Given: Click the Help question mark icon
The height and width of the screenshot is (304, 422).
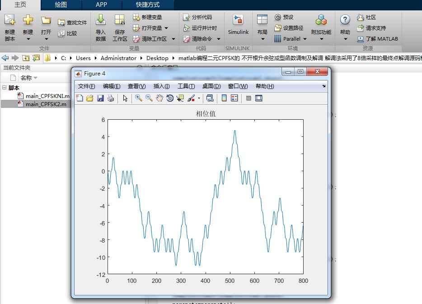Looking at the screenshot, I should (x=345, y=19).
